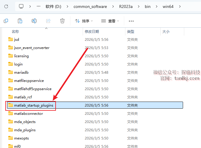Sort by 类型 column header

pyautogui.click(x=130, y=31)
